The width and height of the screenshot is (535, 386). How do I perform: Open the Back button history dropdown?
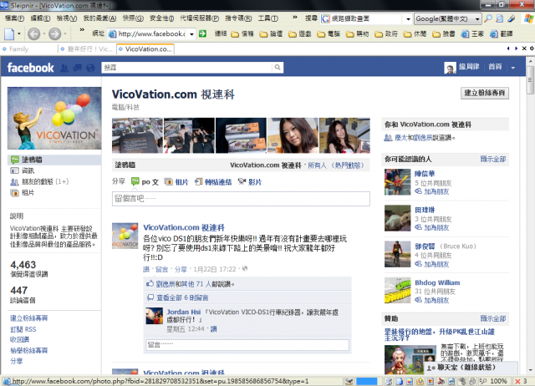pos(44,33)
